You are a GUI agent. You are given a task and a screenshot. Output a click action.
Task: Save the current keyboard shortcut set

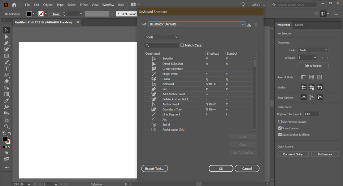pos(249,24)
